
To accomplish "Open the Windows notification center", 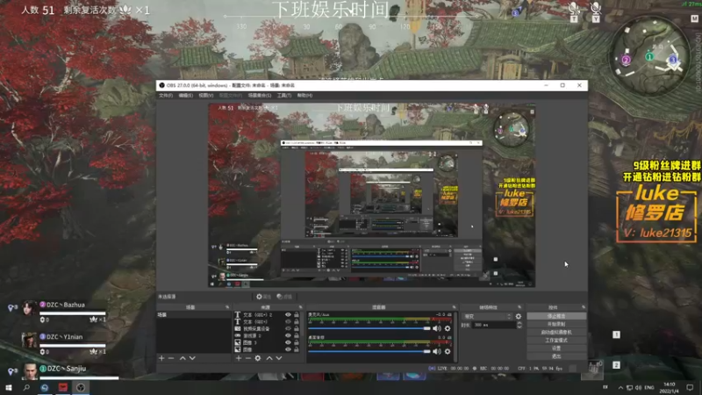I will click(690, 387).
